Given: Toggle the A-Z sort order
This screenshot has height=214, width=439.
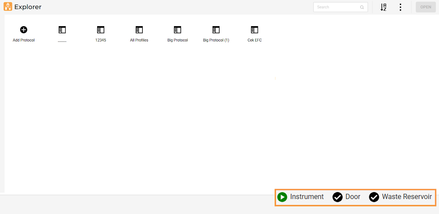Looking at the screenshot, I should pyautogui.click(x=383, y=7).
